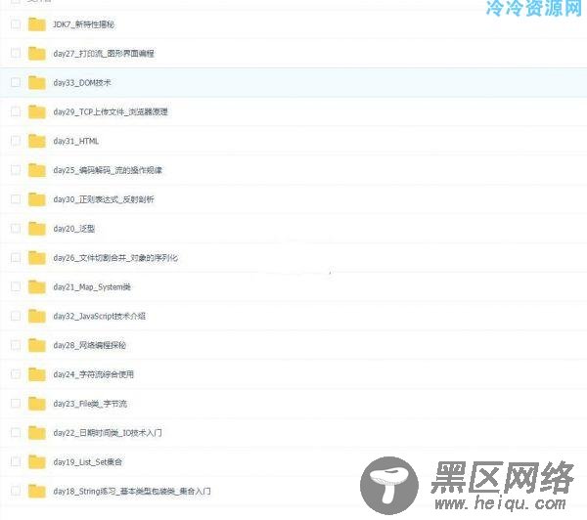
Task: Click the day33_DOM技术 folder icon
Action: click(37, 83)
